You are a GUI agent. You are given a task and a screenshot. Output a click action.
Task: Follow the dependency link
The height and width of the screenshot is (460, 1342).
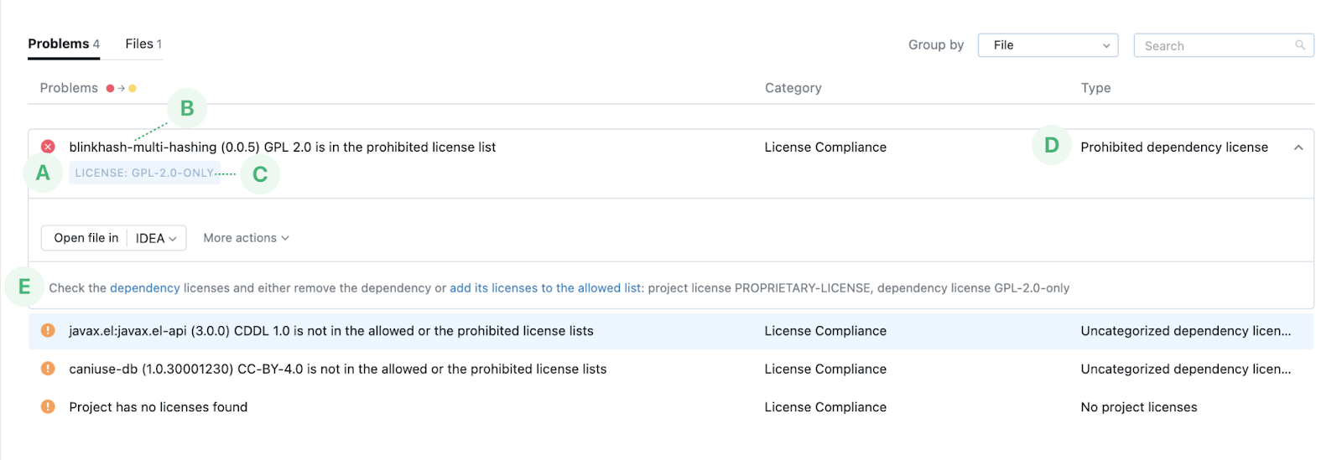point(144,288)
